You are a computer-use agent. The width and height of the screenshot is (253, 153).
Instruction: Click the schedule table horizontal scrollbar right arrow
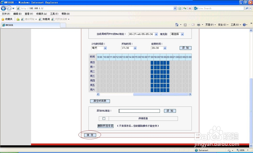(x=190, y=94)
